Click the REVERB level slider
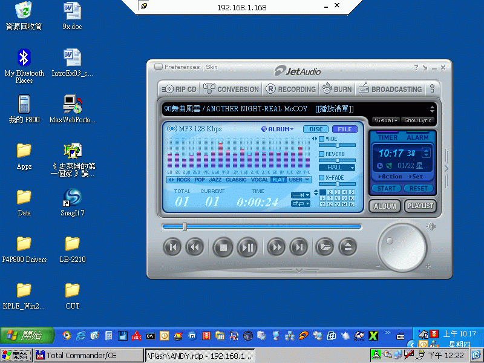484x363 pixels. pos(337,160)
